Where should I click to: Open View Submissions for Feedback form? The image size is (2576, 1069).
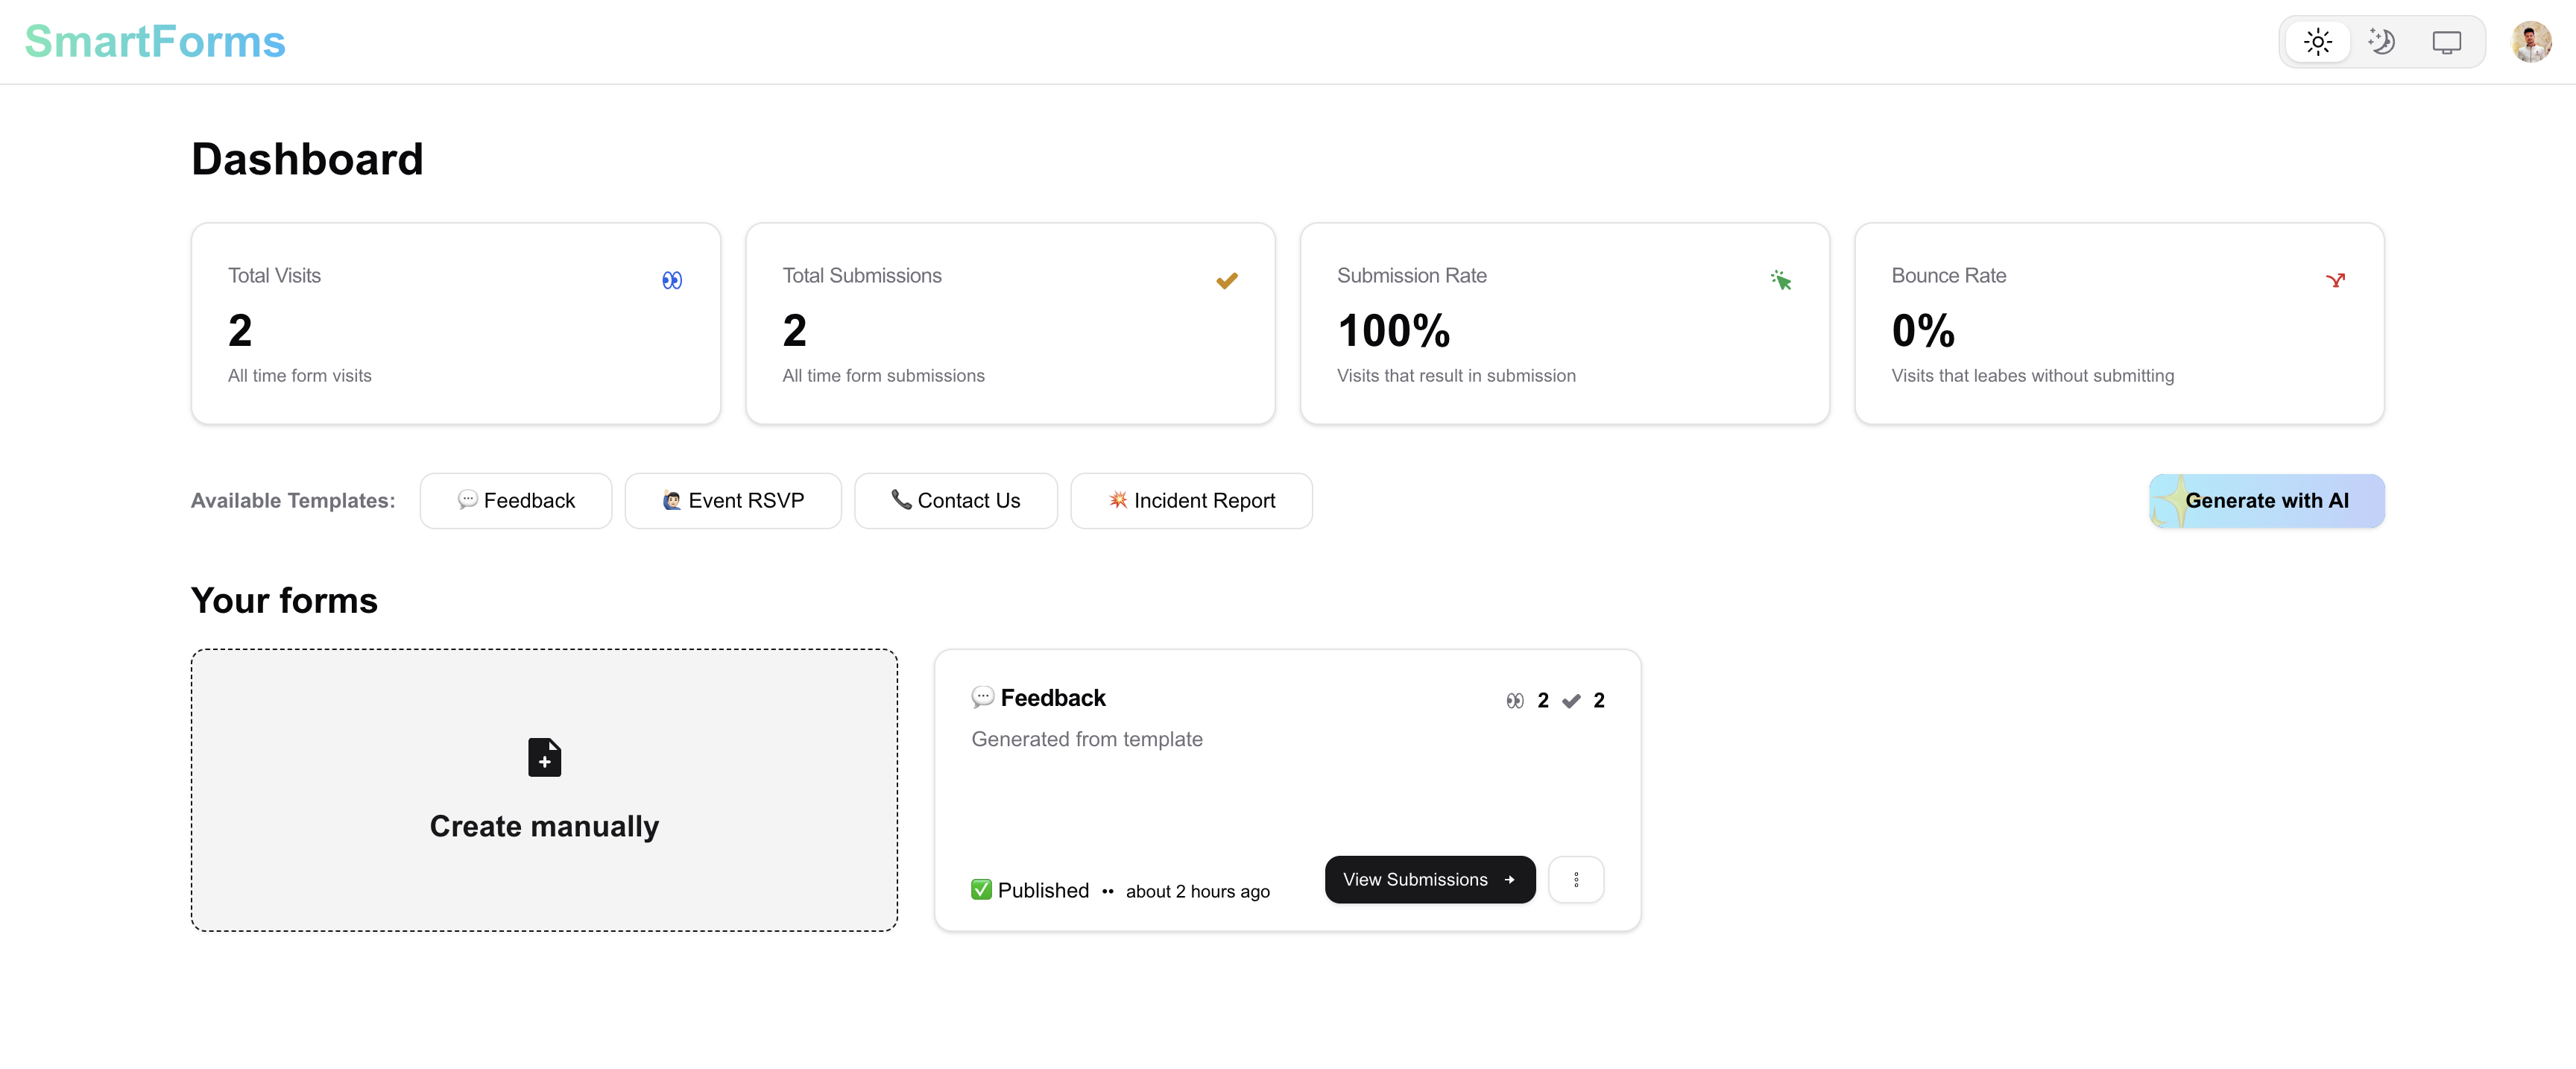1429,879
